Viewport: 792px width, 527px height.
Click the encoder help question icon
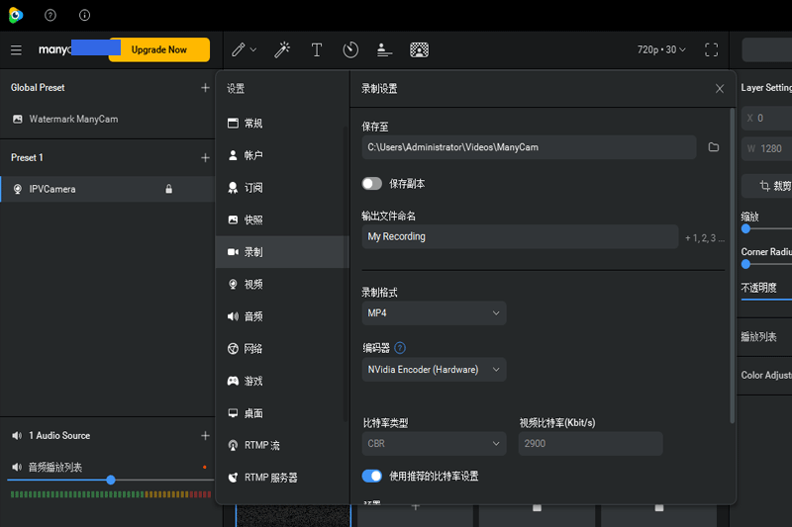400,348
